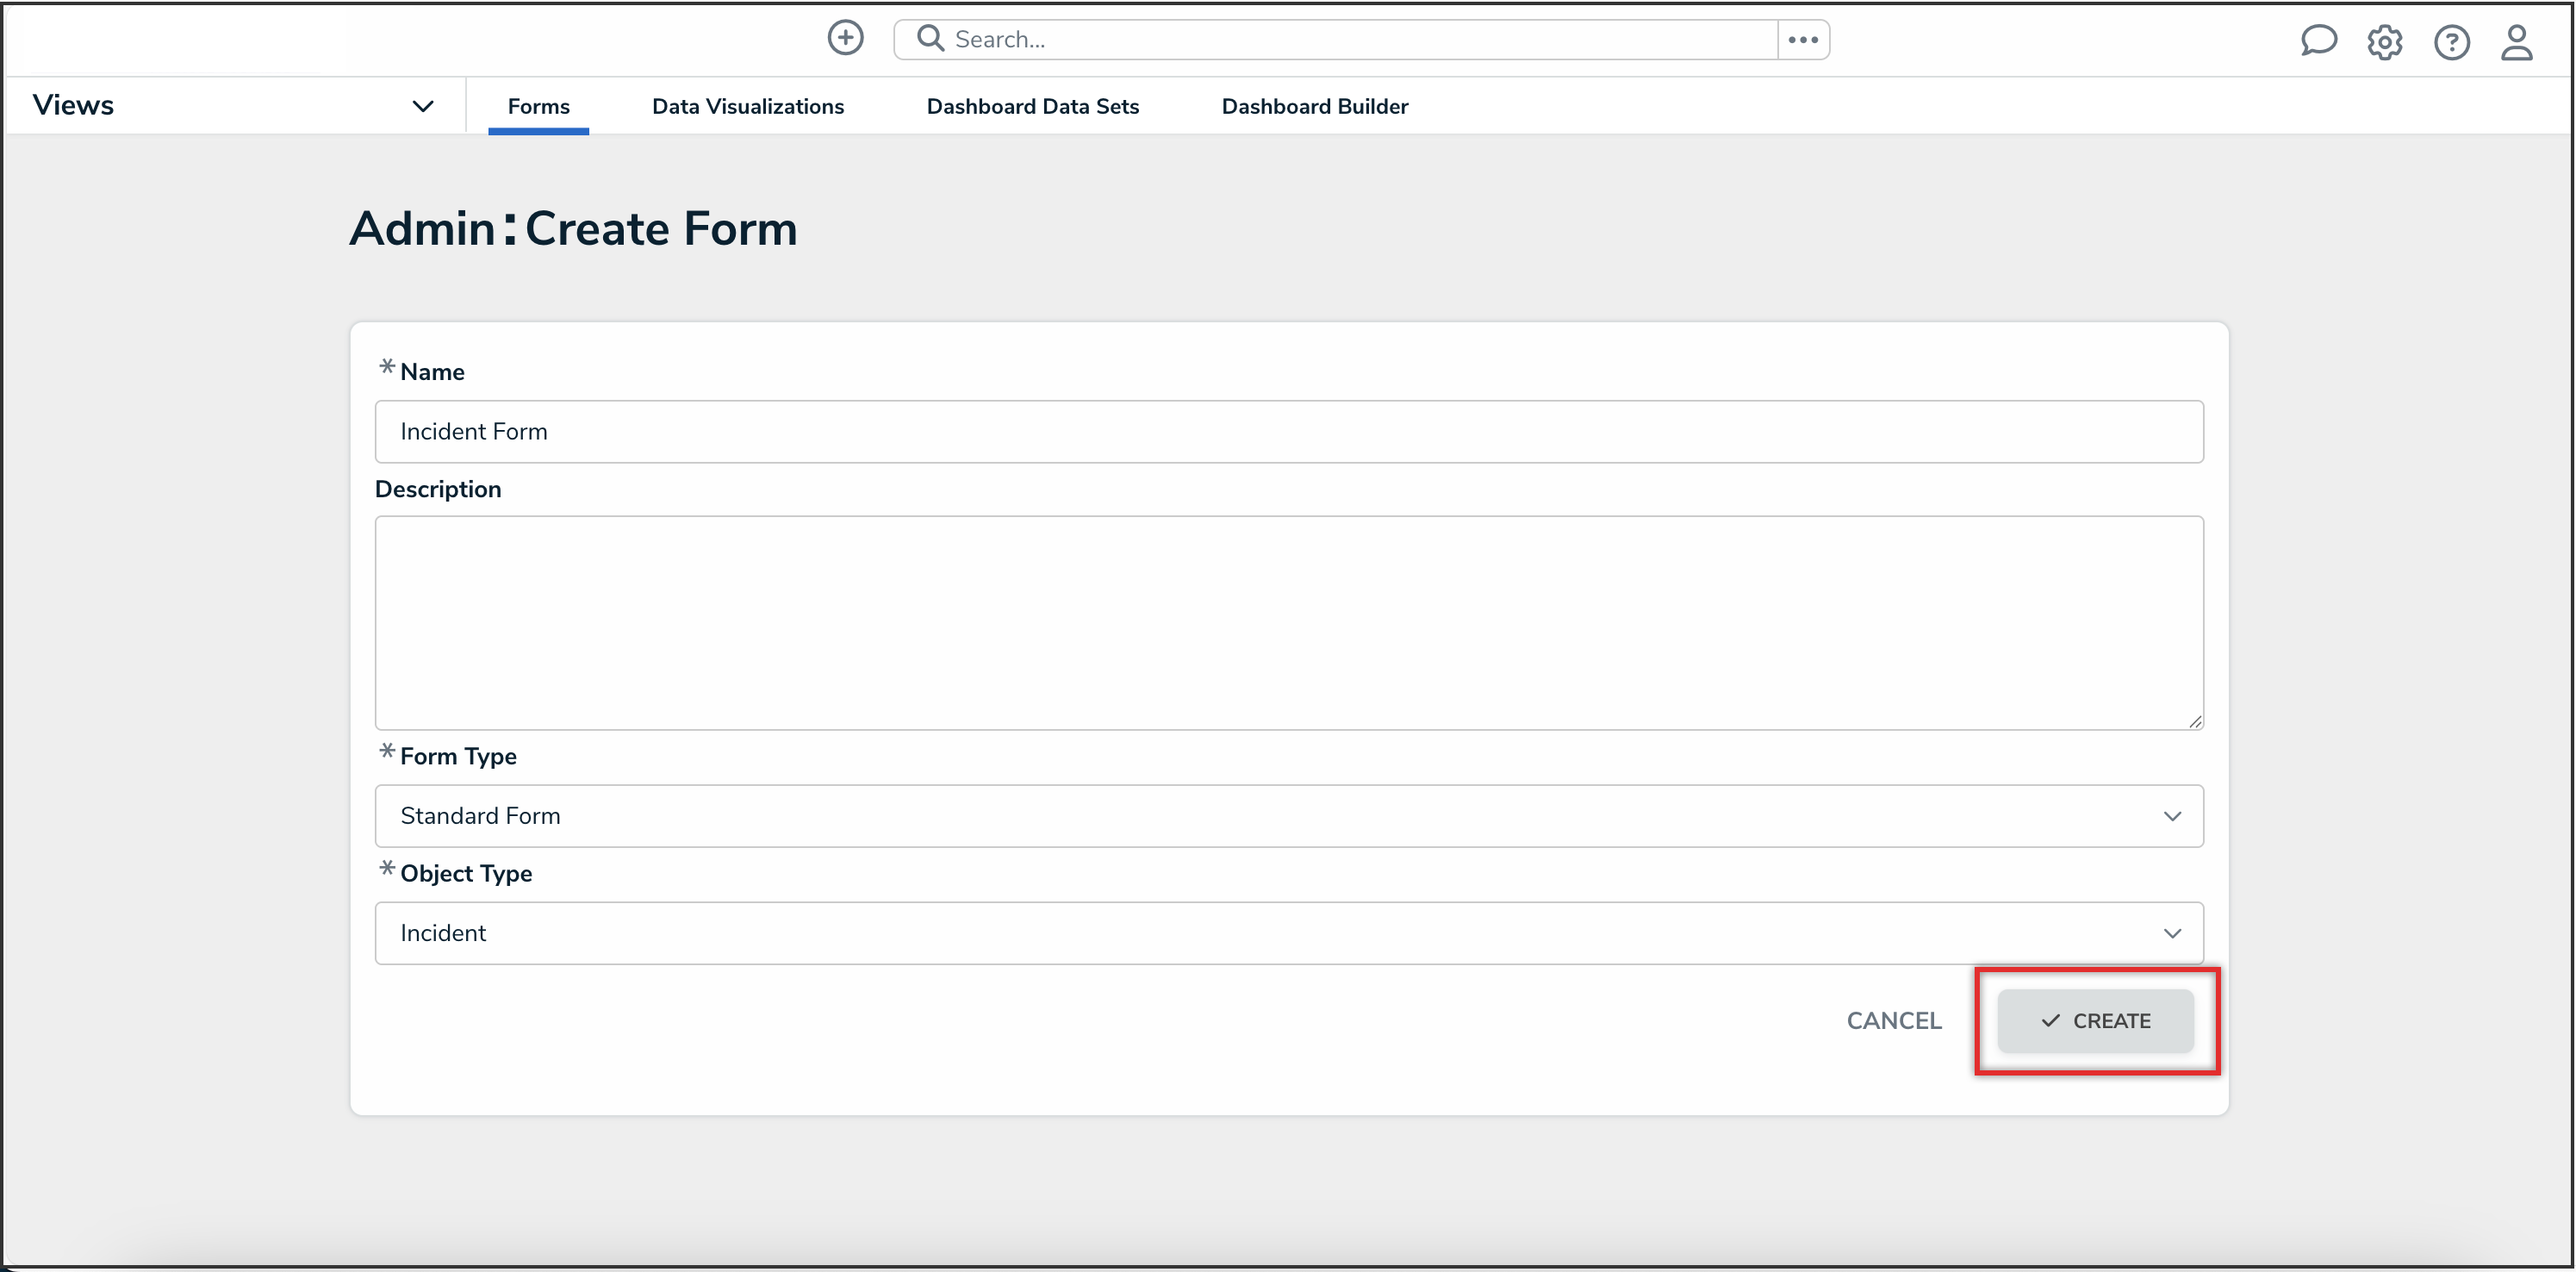
Task: Expand the Views dropdown menu
Action: pyautogui.click(x=423, y=106)
